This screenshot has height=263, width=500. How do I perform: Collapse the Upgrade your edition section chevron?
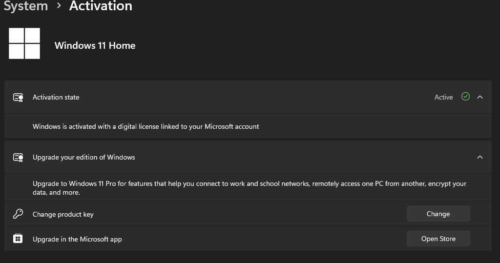tap(480, 157)
